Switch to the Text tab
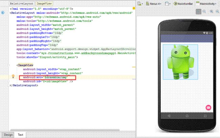The image size is (220, 138). click(x=21, y=135)
